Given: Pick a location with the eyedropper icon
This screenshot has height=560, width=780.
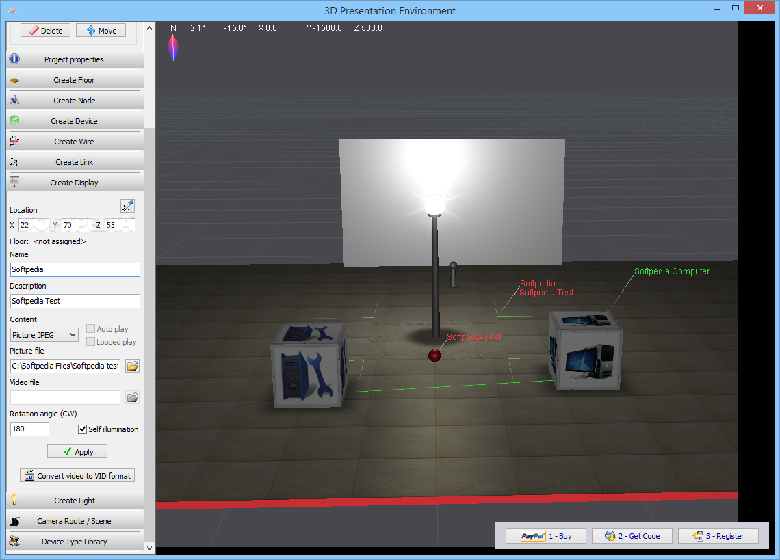Looking at the screenshot, I should point(128,206).
